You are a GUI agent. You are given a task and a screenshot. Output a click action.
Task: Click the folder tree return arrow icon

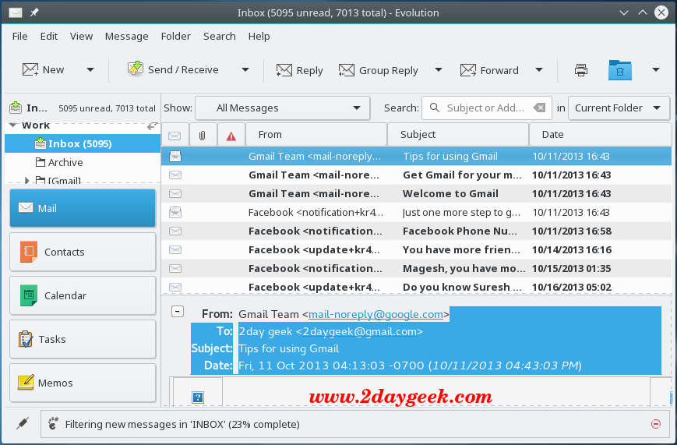coord(152,125)
